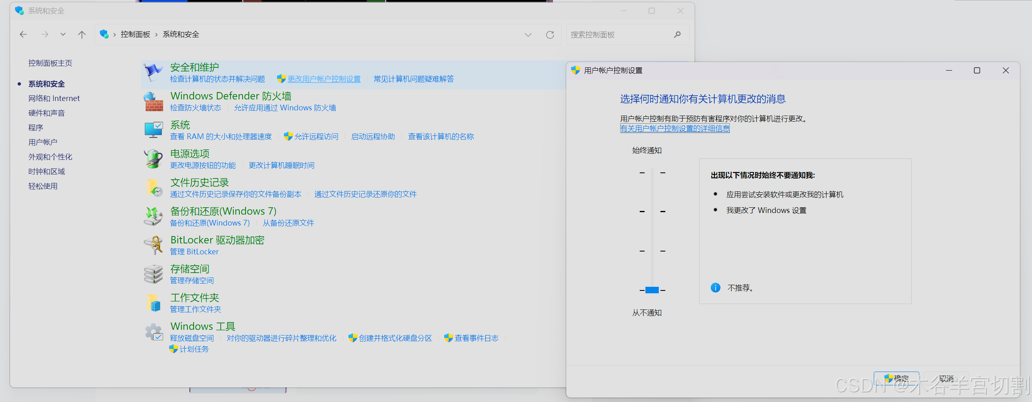Click the 安全和维护 flag icon

coord(153,73)
